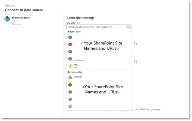Select the purple PM recent site
The image size is (192, 121).
(x=70, y=52)
